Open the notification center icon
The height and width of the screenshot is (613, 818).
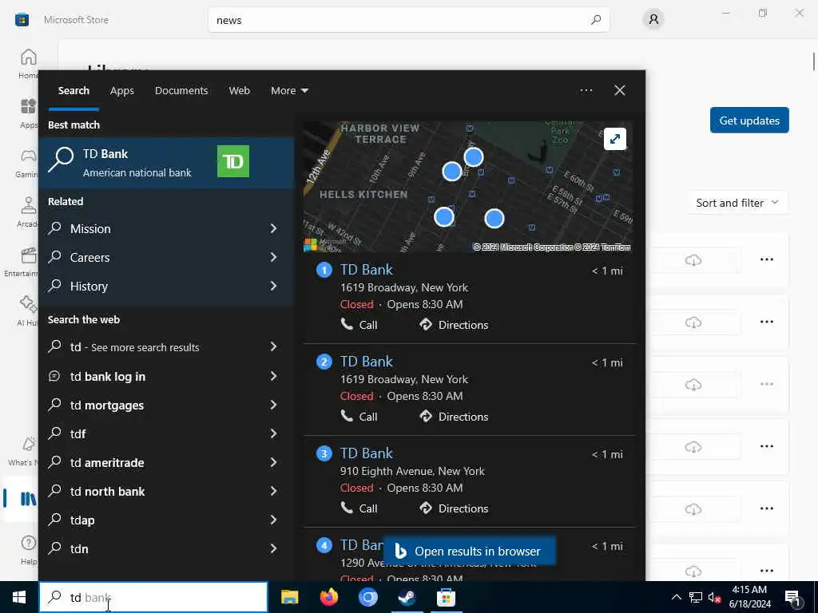793,597
